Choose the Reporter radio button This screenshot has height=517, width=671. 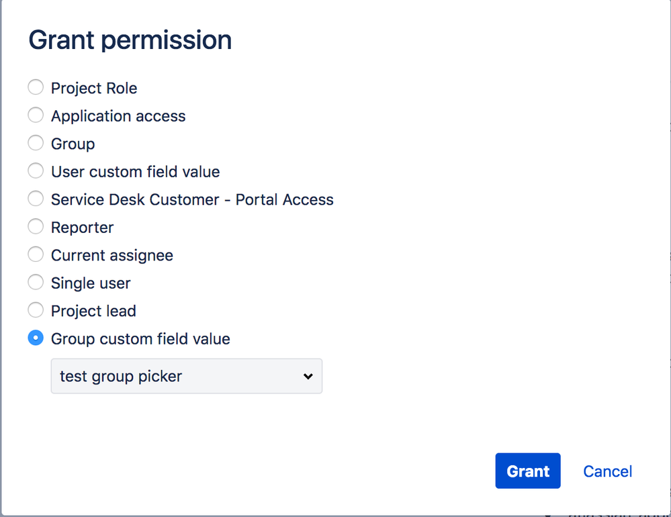point(36,227)
